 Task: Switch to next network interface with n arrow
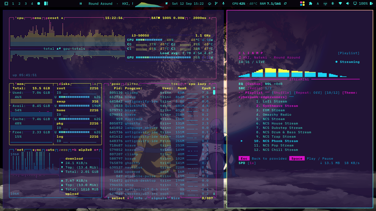pyautogui.click(x=96, y=150)
